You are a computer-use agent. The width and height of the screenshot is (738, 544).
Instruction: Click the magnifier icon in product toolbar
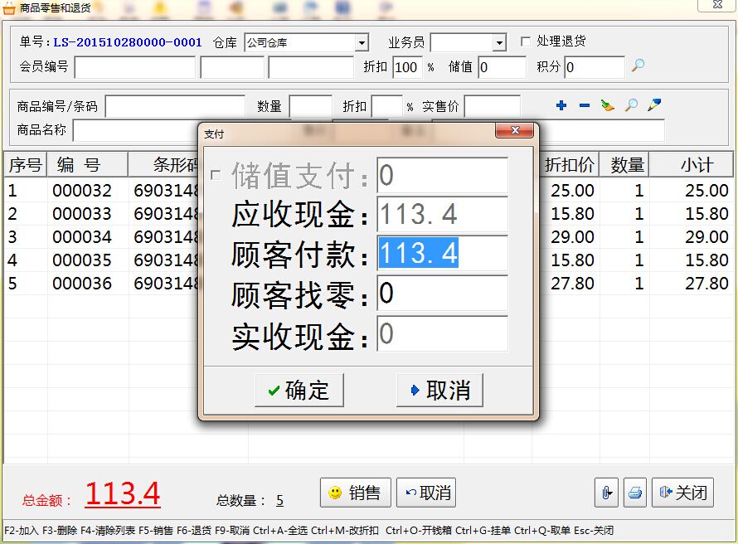click(x=631, y=105)
